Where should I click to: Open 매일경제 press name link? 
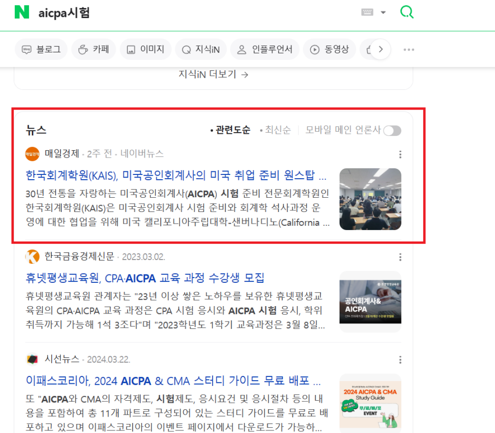[61, 154]
